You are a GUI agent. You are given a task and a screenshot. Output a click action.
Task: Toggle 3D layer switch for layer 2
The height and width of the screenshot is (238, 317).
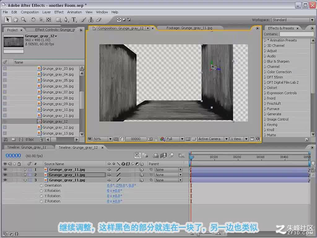pos(142,175)
